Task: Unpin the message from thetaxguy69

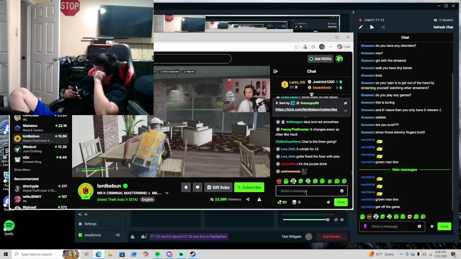Action: click(x=345, y=103)
